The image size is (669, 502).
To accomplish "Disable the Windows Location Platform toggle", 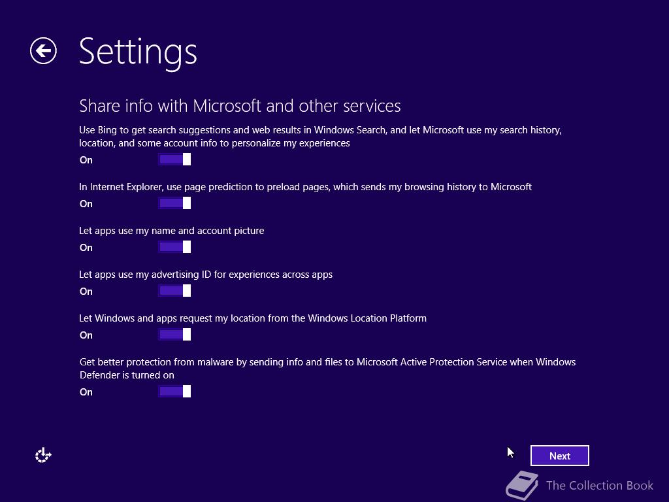I will click(174, 335).
